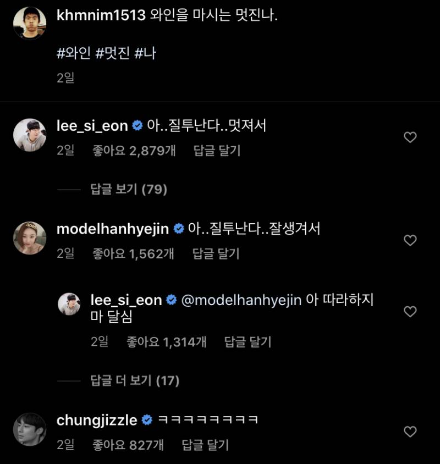Open the #와인 hashtag

coord(73,54)
